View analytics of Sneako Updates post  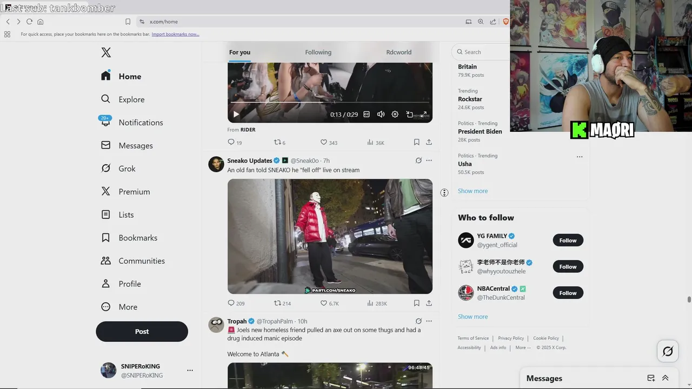click(377, 303)
